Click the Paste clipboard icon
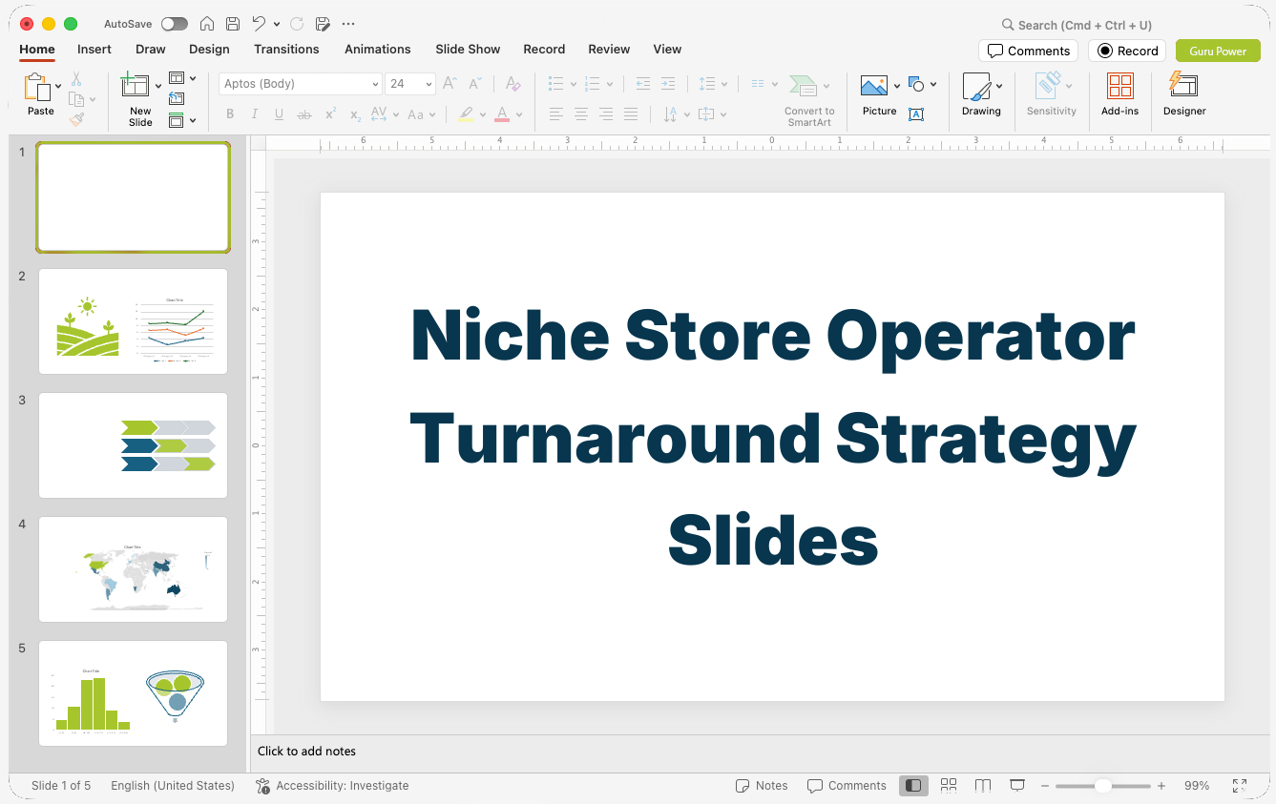Image resolution: width=1276 pixels, height=804 pixels. click(x=37, y=87)
